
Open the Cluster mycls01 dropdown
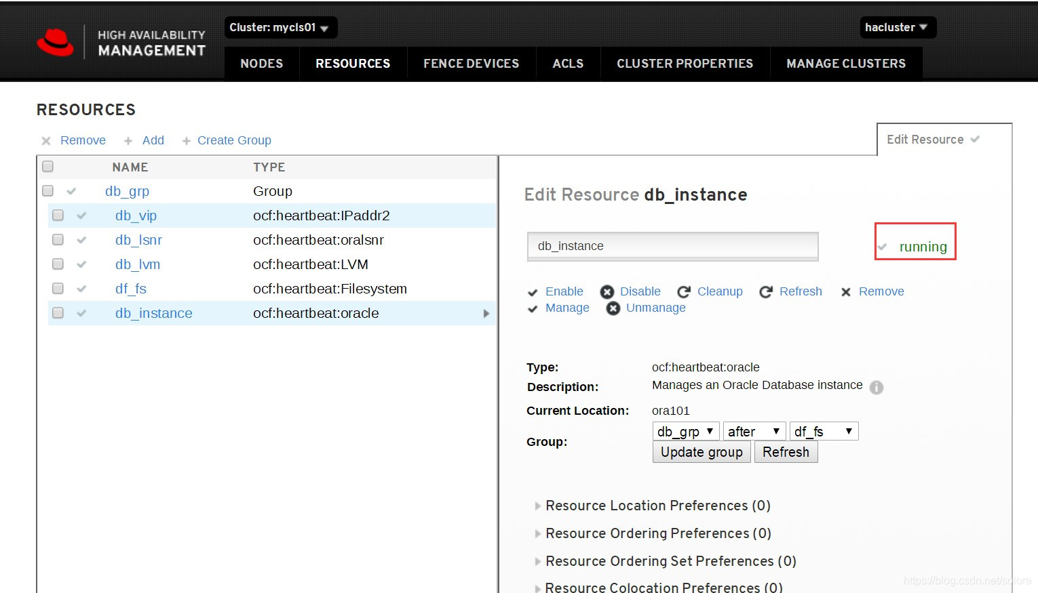point(280,28)
